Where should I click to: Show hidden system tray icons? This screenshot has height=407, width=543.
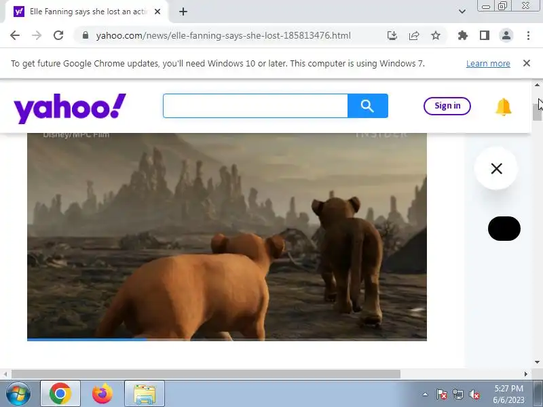coord(426,394)
